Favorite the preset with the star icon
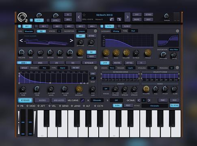Viewport: 197px width, 146px height. click(x=84, y=15)
